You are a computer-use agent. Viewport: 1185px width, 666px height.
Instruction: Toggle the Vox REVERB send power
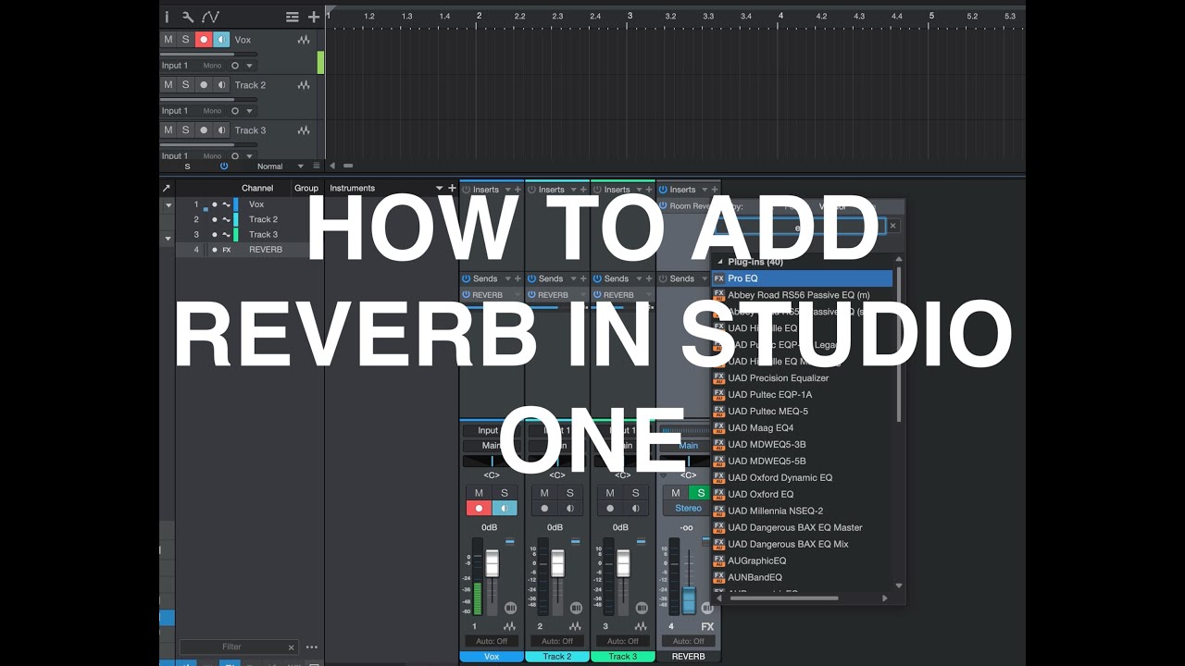pos(466,295)
